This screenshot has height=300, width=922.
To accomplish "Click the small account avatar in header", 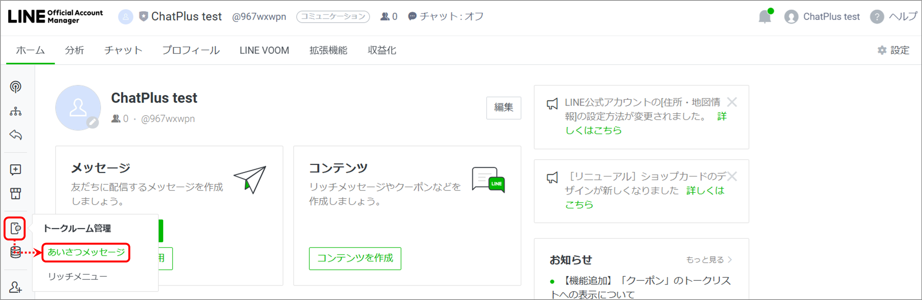I will 125,17.
